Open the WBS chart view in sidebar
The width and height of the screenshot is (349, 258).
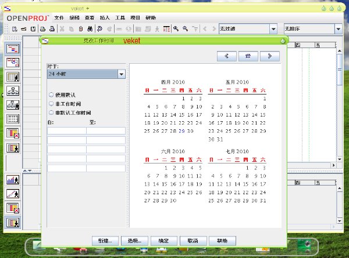(x=13, y=91)
